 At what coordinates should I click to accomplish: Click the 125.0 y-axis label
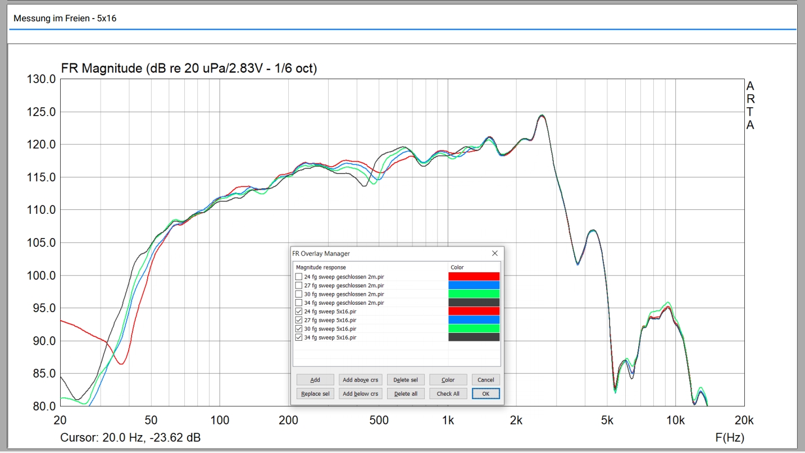[42, 112]
